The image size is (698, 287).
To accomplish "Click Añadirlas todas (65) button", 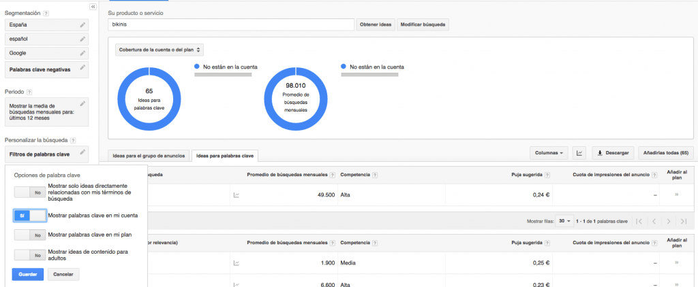I will (665, 153).
